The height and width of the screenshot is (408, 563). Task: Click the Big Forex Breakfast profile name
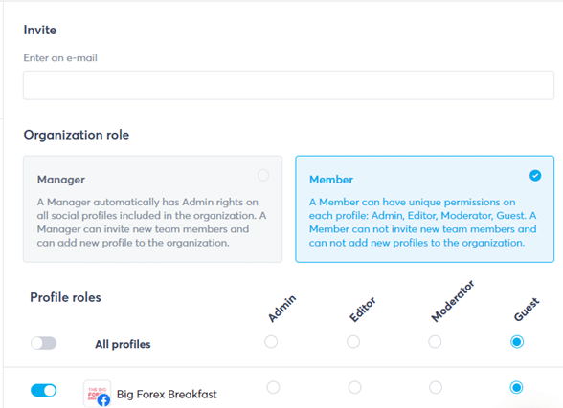pos(167,394)
